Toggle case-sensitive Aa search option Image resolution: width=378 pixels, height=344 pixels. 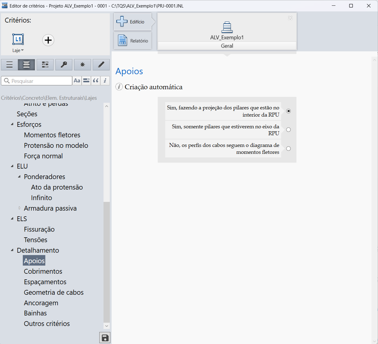click(77, 81)
